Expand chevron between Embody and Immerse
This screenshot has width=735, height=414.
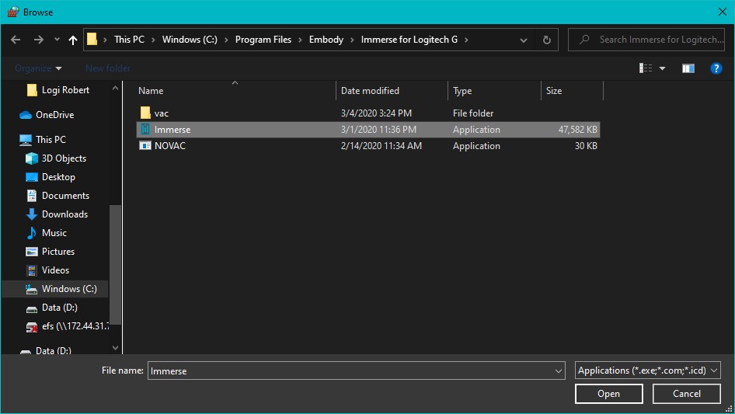tap(352, 40)
